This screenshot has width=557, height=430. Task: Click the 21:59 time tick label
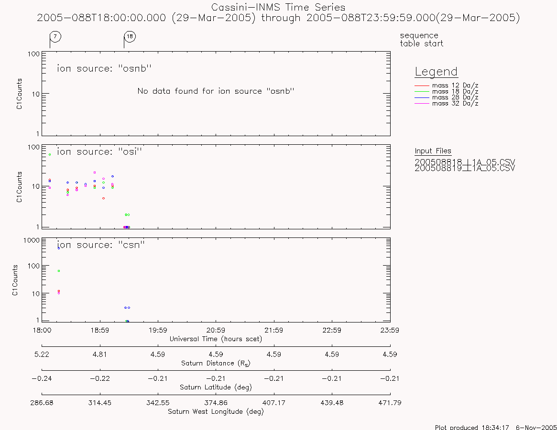click(274, 330)
